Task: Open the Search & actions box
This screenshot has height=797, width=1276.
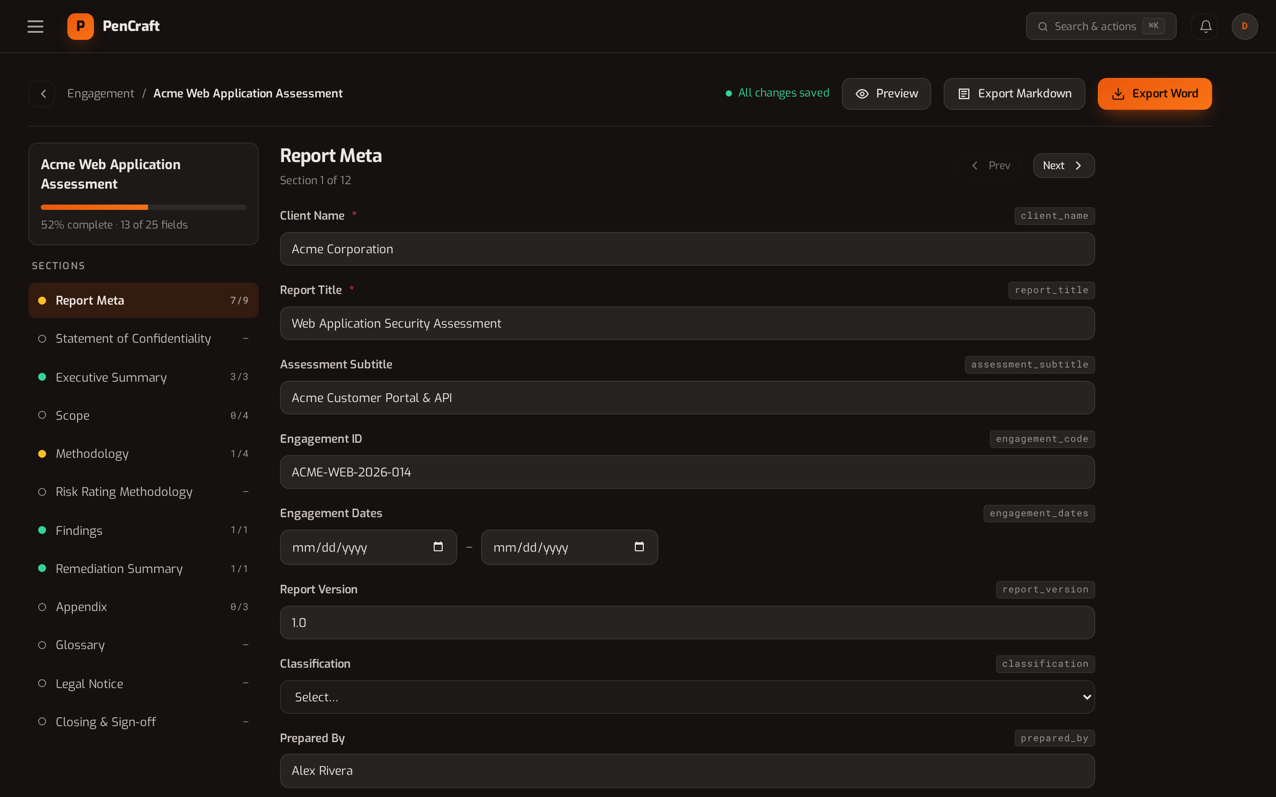Action: (1101, 27)
